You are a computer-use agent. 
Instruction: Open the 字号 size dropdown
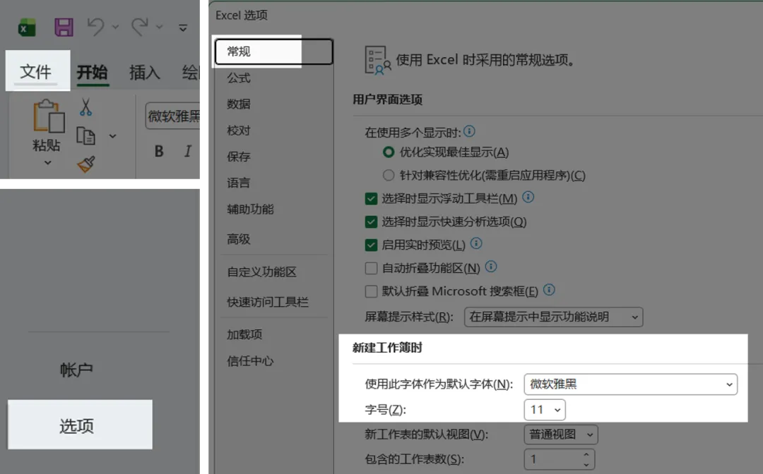tap(545, 410)
